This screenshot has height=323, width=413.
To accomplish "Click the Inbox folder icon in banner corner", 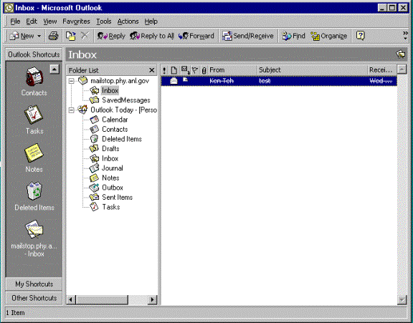I will pyautogui.click(x=400, y=54).
